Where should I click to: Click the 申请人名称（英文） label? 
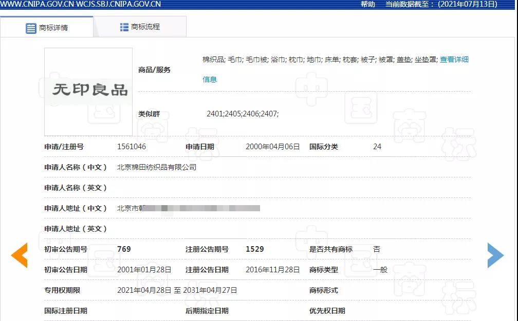tap(76, 188)
